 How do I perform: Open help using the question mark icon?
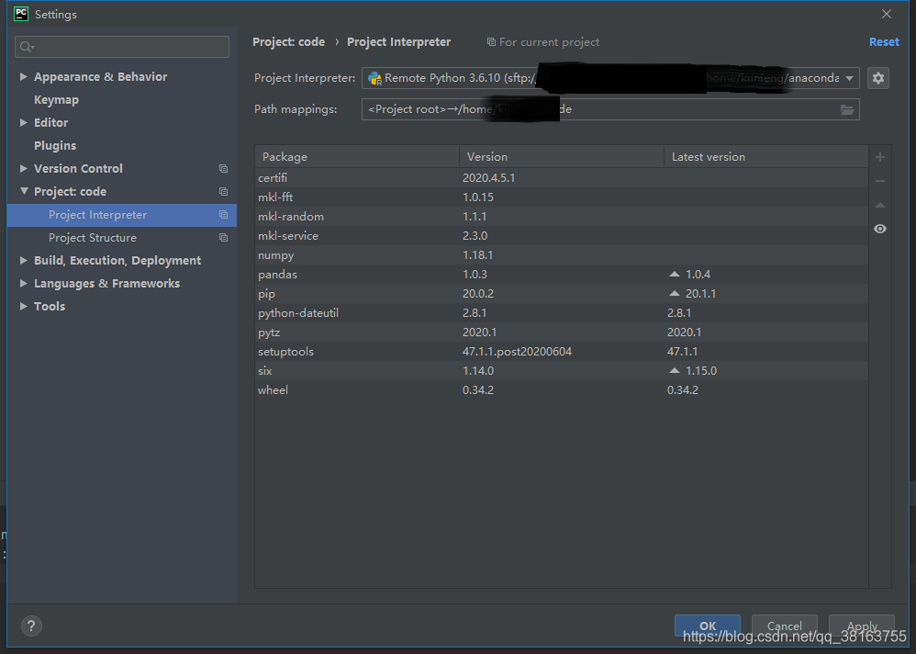click(30, 626)
